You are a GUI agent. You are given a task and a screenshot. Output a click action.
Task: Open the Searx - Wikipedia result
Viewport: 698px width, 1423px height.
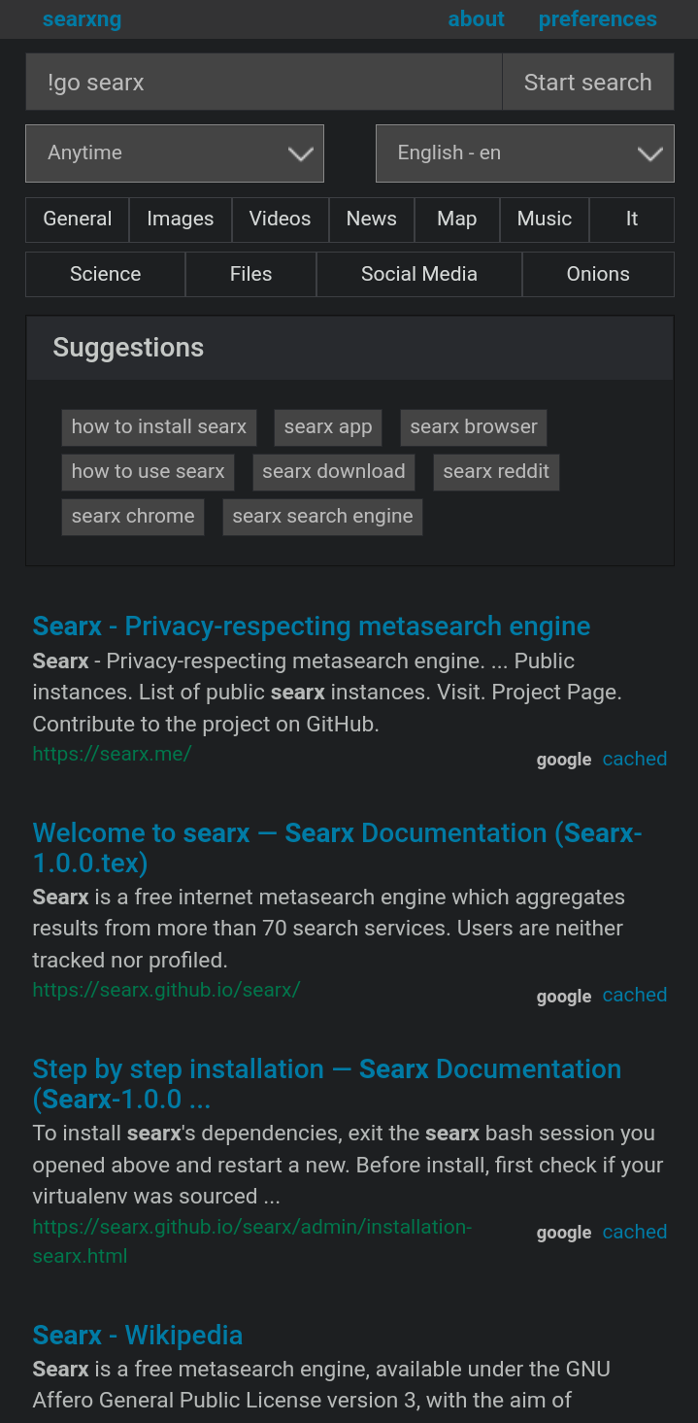point(137,1335)
